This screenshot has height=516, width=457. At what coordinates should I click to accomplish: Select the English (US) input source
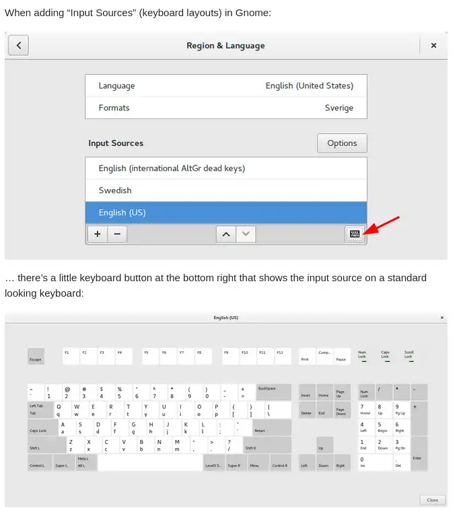(226, 213)
